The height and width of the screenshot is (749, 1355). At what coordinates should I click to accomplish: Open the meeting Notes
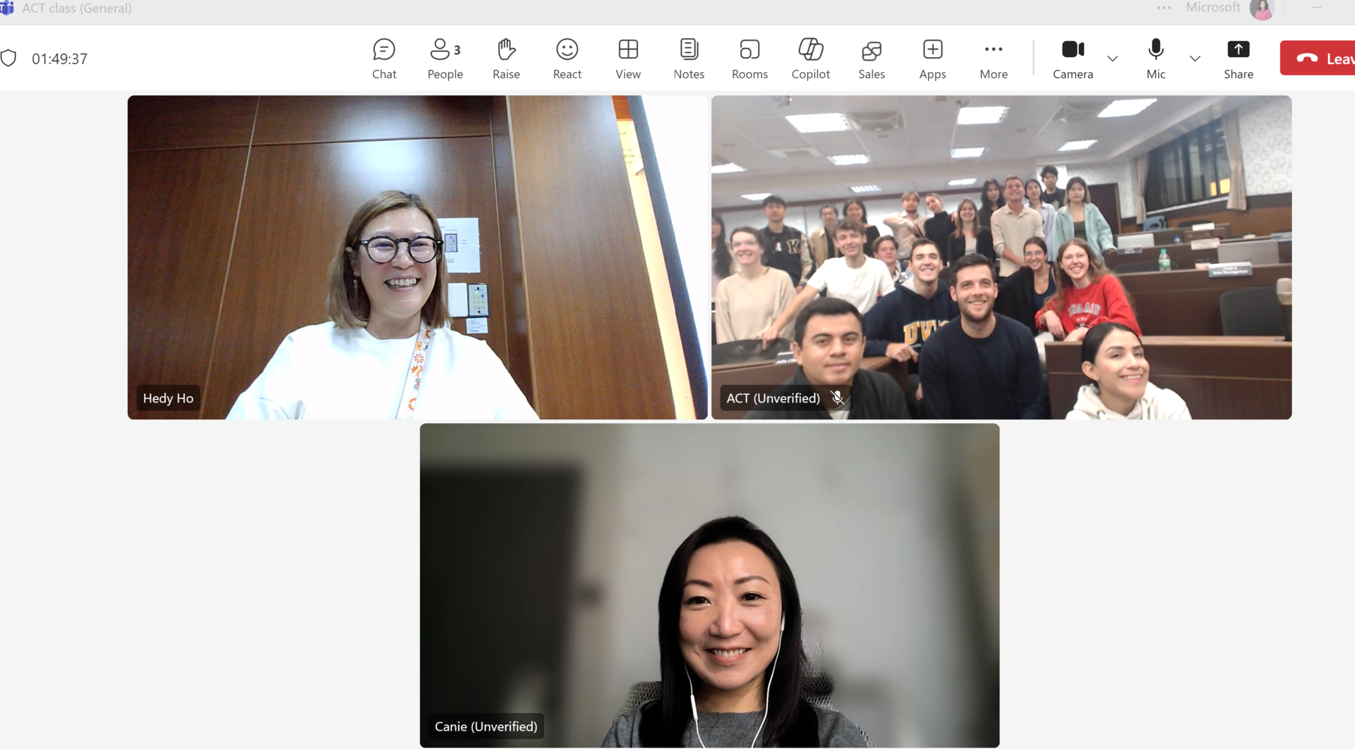point(688,59)
